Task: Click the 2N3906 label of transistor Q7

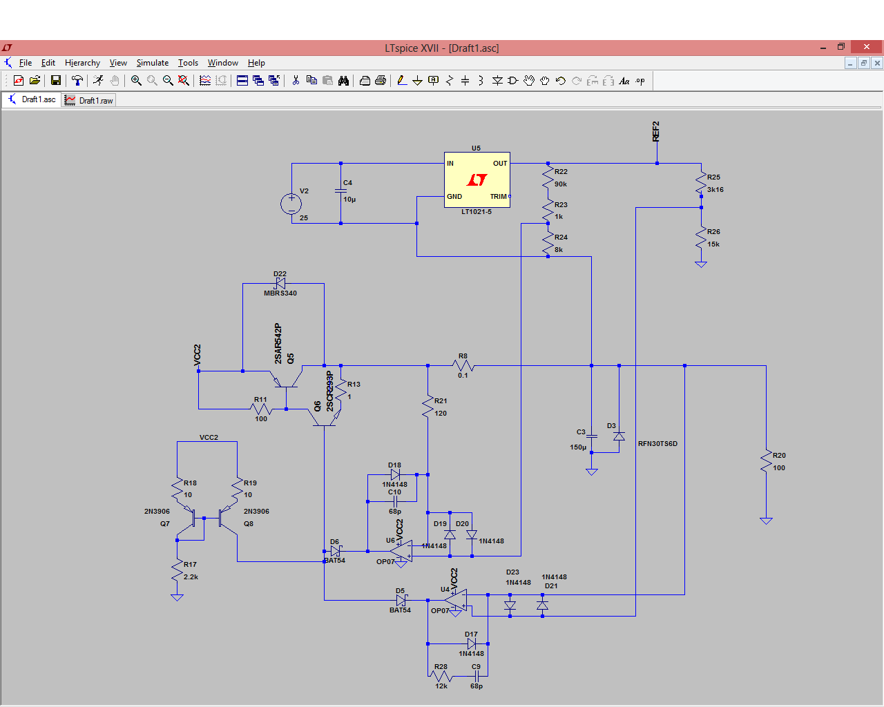Action: [157, 512]
